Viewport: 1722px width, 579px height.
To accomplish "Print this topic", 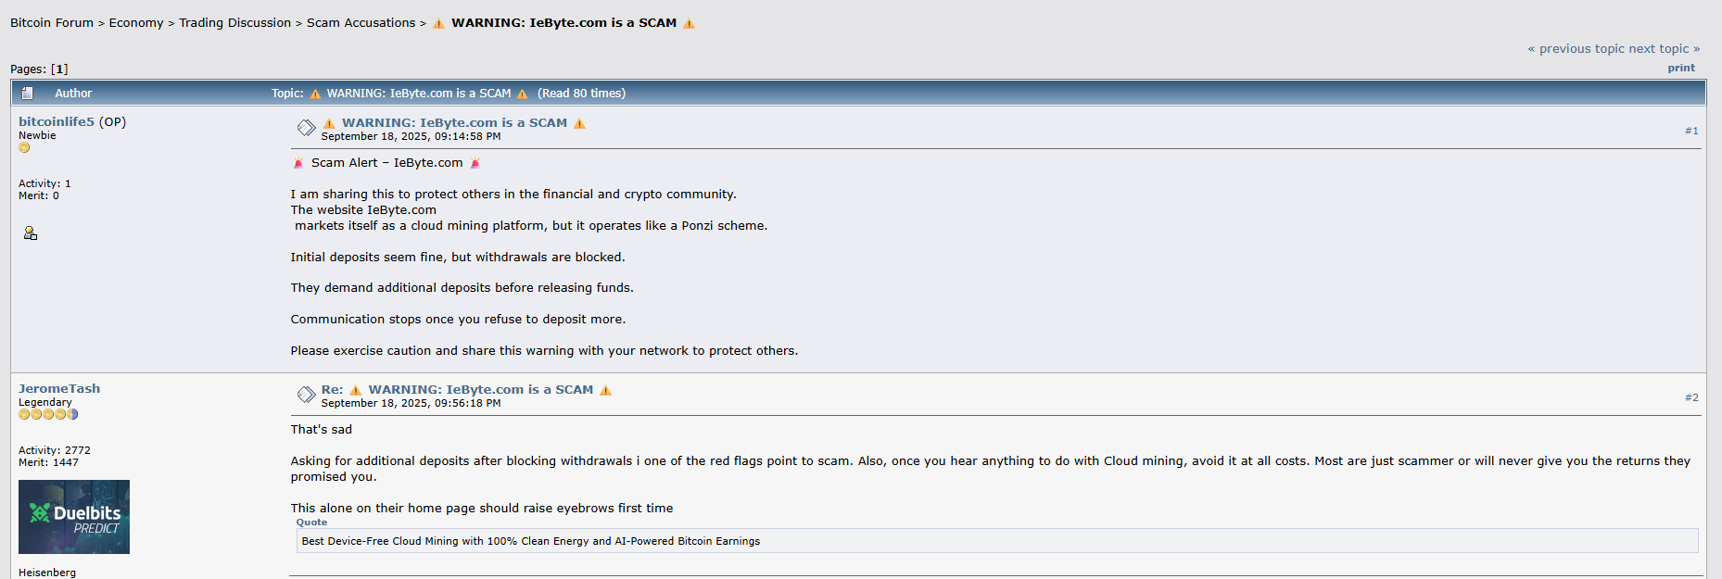I will coord(1681,68).
